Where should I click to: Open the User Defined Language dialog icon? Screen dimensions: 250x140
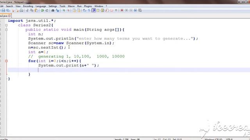click(x=98, y=10)
